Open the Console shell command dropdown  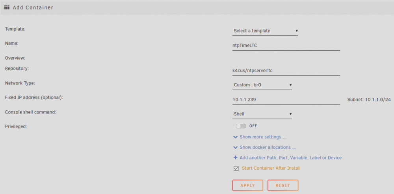(262, 114)
